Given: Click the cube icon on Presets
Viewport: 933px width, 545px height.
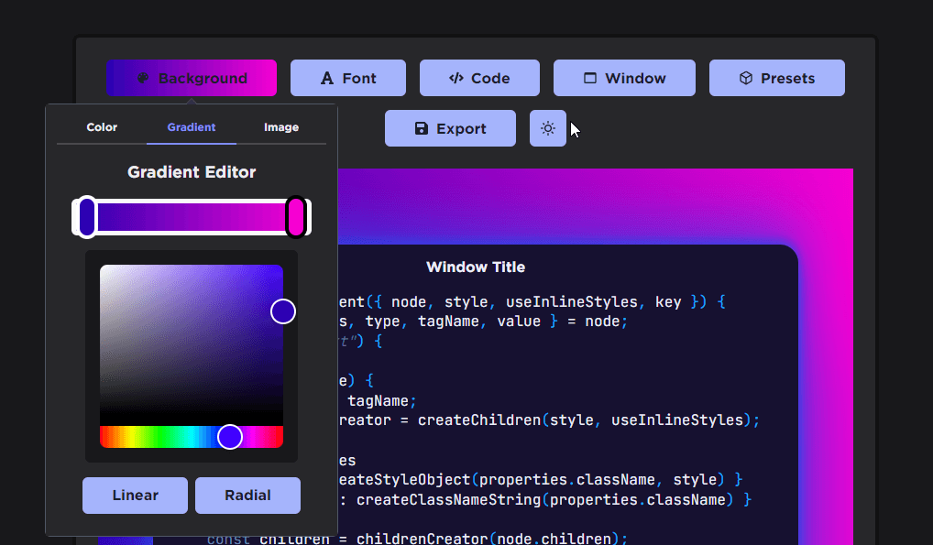Looking at the screenshot, I should [746, 78].
